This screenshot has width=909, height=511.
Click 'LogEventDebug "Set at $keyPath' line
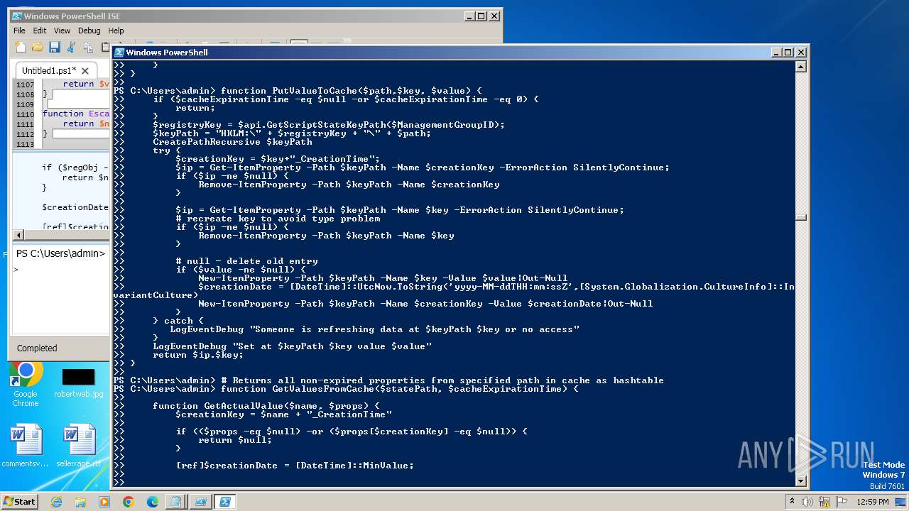tap(292, 346)
